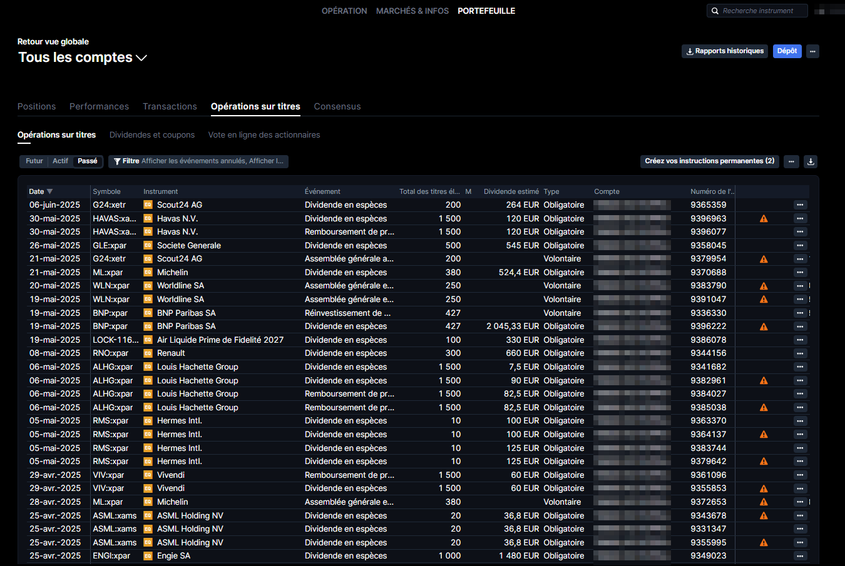Screen dimensions: 845x566
Task: Click the 2 045,33 EUR dividend value
Action: coord(513,326)
